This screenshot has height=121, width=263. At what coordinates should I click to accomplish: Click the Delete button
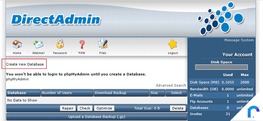point(178,108)
